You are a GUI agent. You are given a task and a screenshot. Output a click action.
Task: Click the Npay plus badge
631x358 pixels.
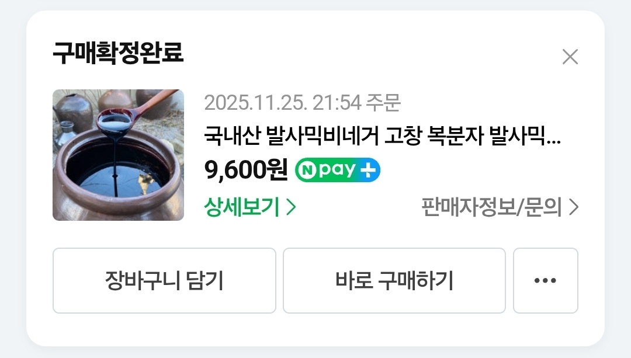click(x=337, y=170)
